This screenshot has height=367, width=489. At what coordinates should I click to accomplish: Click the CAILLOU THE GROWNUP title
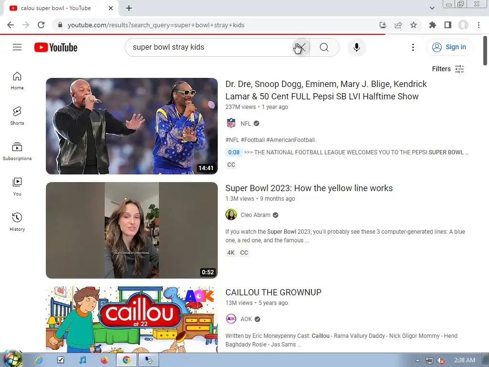tap(273, 292)
